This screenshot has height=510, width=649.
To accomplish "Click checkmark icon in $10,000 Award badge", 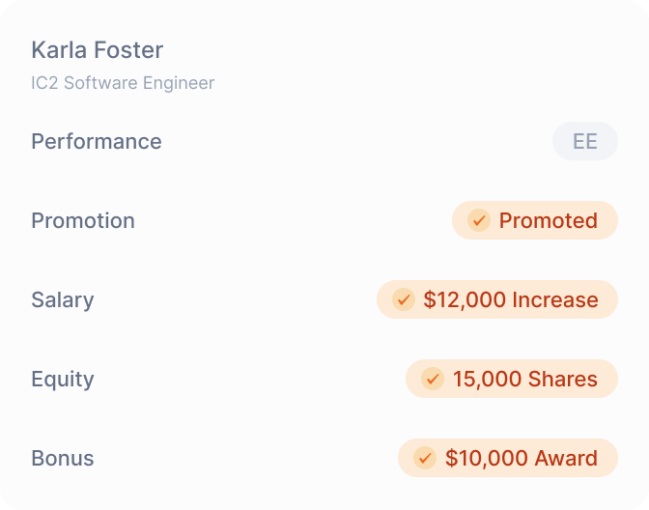I will click(425, 458).
